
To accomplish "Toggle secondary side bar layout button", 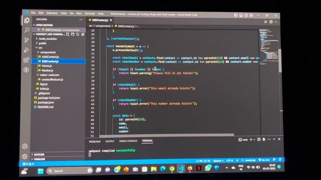I will 246,15.
